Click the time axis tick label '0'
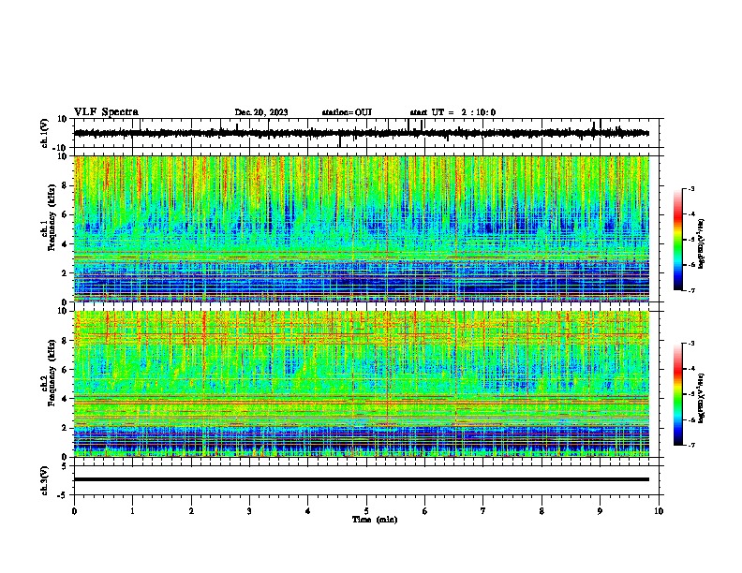The height and width of the screenshot is (573, 742). [x=74, y=511]
